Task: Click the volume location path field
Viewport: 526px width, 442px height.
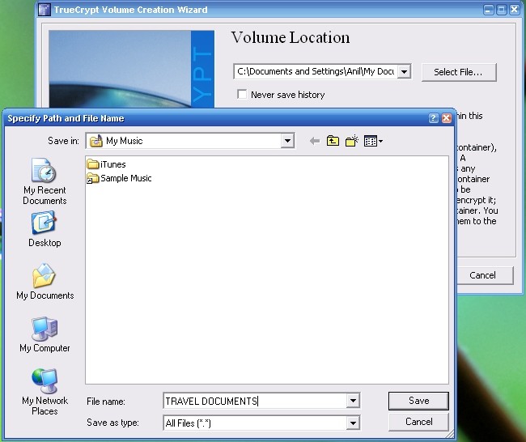Action: tap(316, 71)
